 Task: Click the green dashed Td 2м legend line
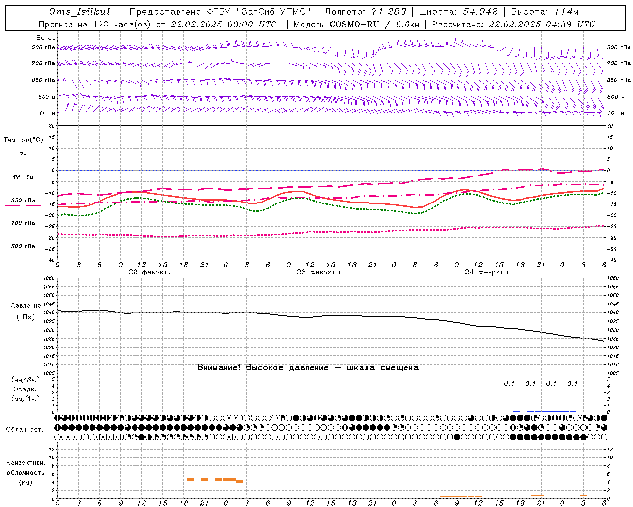pyautogui.click(x=23, y=183)
